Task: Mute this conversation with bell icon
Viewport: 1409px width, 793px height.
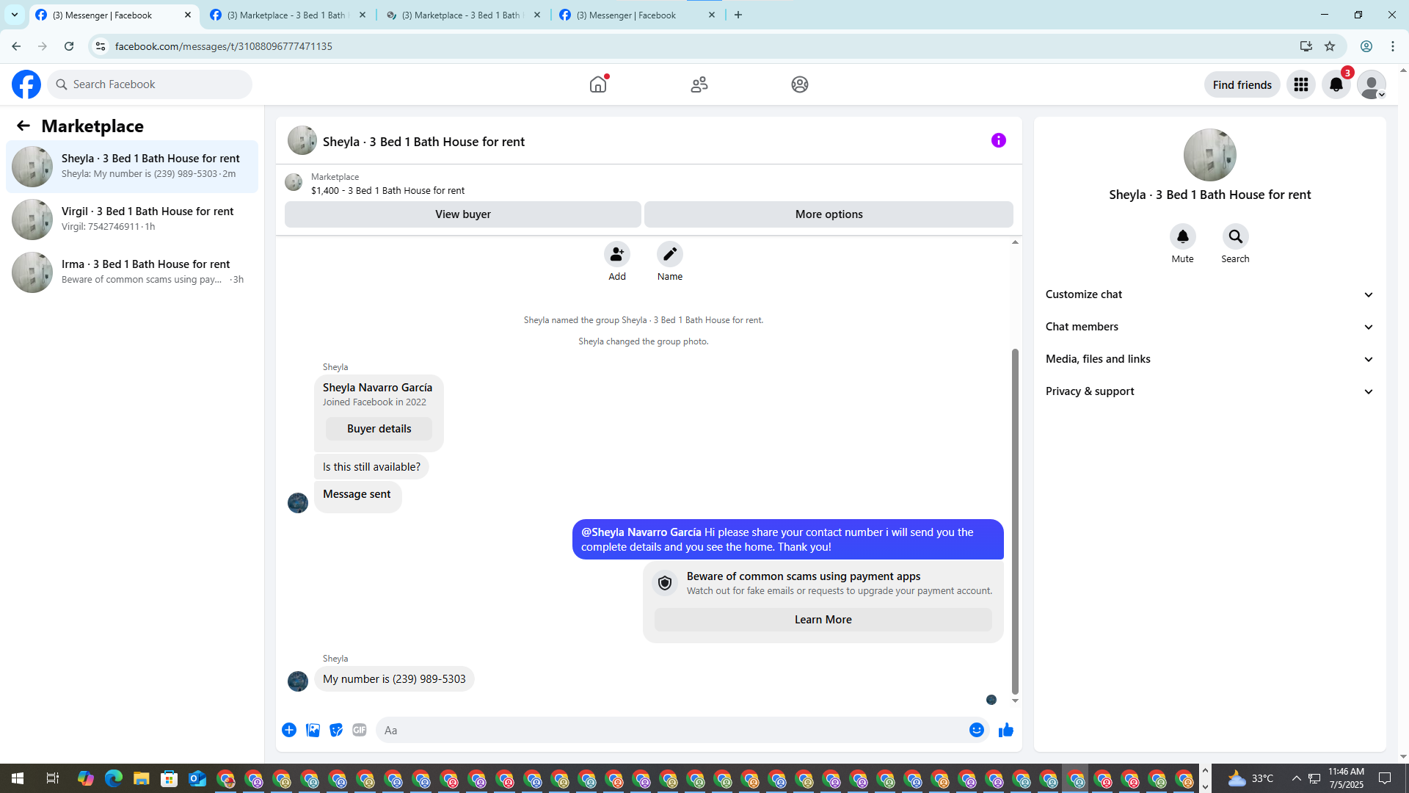Action: 1182,236
